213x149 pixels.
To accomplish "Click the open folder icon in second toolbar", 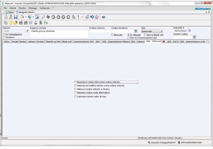I will tap(16, 23).
